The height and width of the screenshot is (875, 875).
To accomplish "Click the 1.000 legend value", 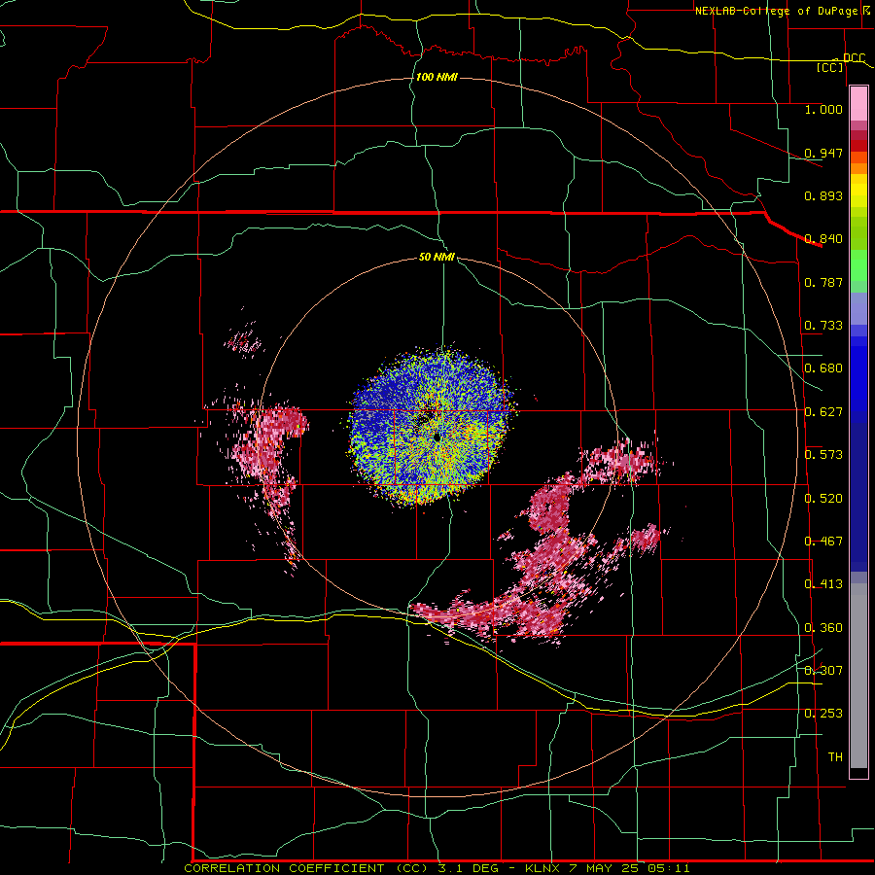I will tap(823, 109).
